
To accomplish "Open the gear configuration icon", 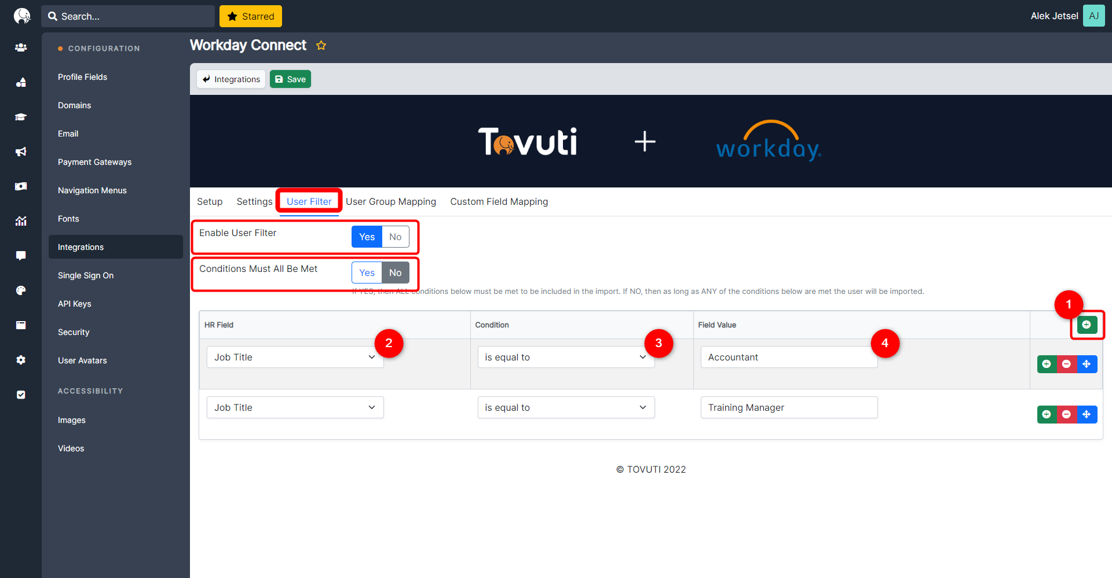I will (21, 360).
